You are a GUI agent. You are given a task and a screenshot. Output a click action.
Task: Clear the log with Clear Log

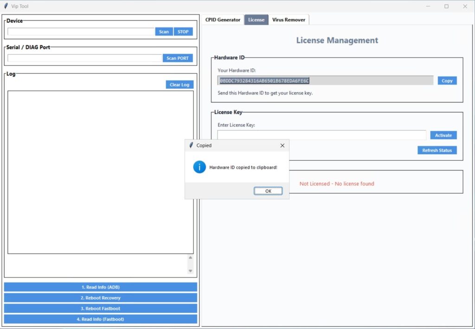tap(180, 85)
